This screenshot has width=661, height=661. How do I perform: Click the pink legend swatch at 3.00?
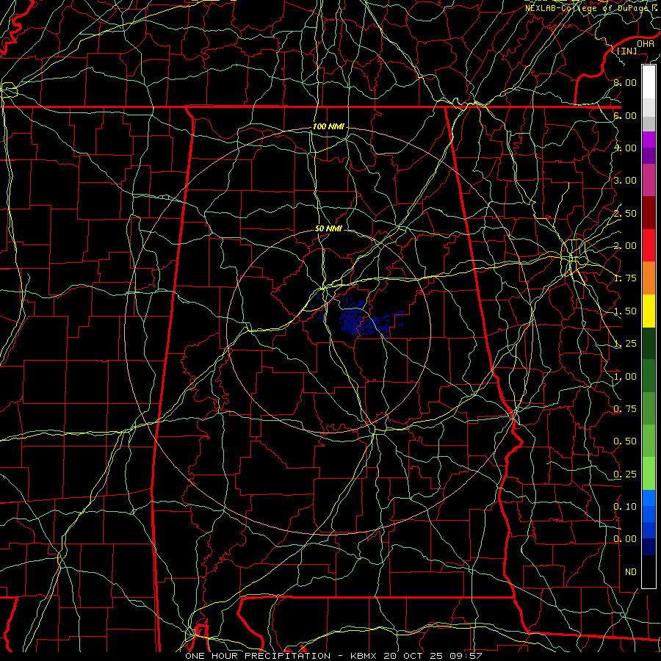pyautogui.click(x=649, y=180)
